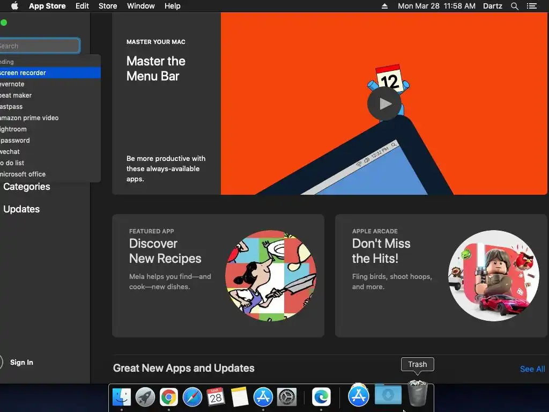Select the screen recorder suggestion

click(x=50, y=72)
